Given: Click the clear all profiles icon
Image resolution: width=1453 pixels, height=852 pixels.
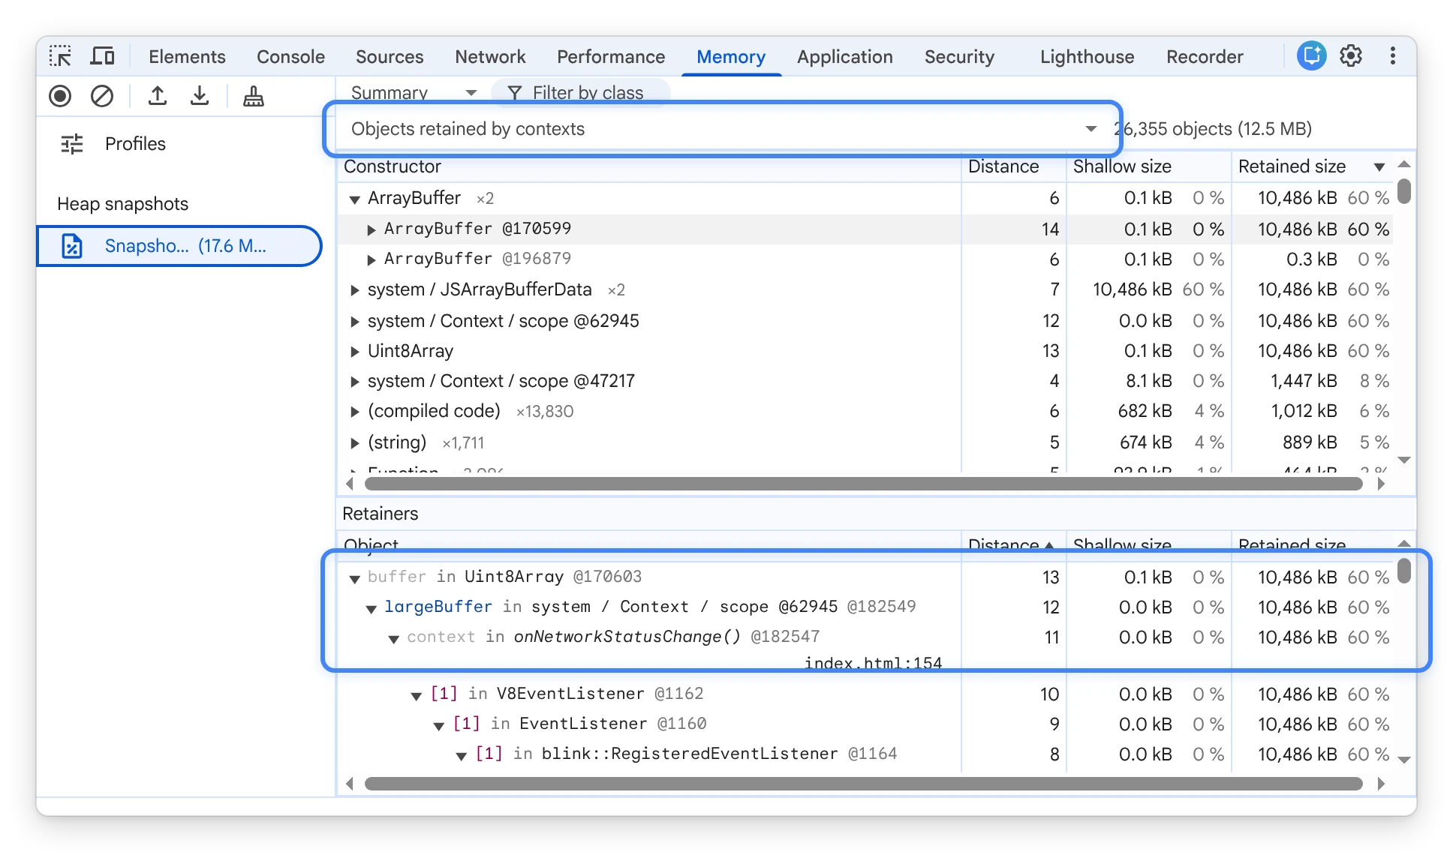Looking at the screenshot, I should pyautogui.click(x=102, y=96).
